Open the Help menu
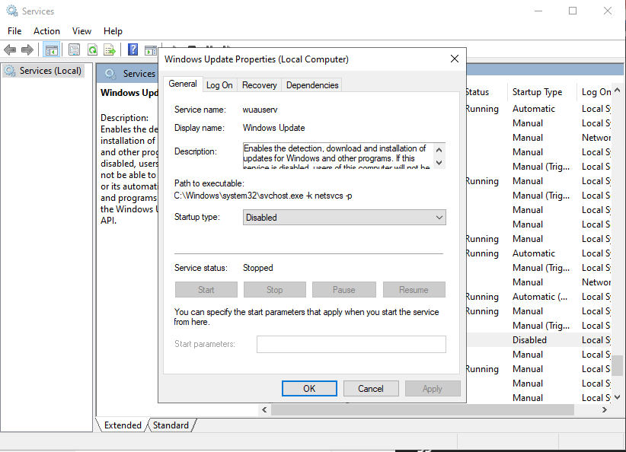626x452 pixels. click(x=113, y=31)
